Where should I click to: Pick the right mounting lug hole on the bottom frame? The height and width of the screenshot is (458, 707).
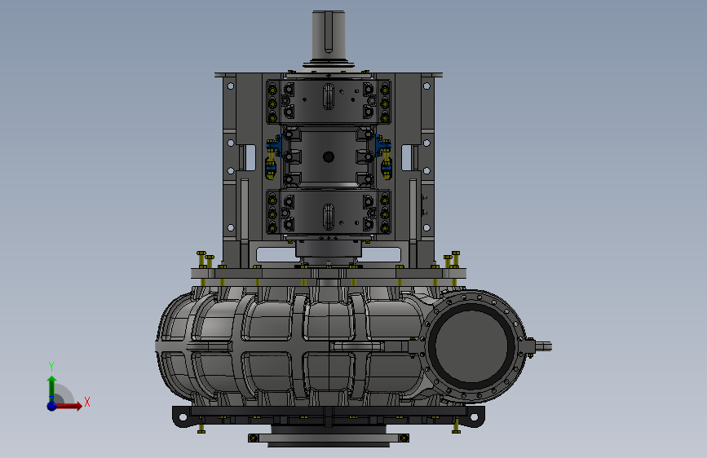[x=475, y=417]
